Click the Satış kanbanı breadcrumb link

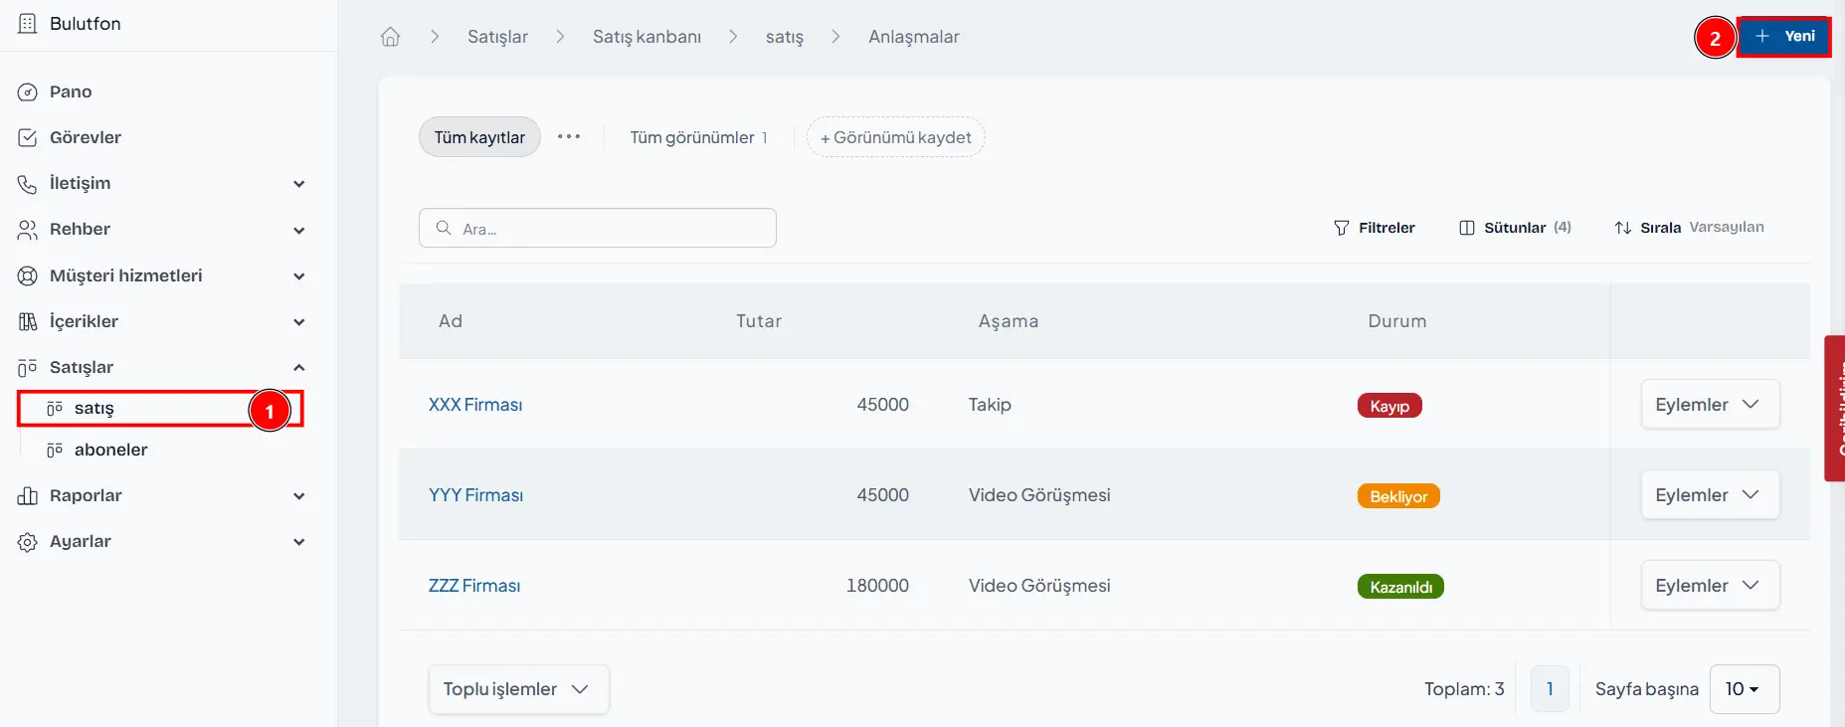[x=646, y=37]
